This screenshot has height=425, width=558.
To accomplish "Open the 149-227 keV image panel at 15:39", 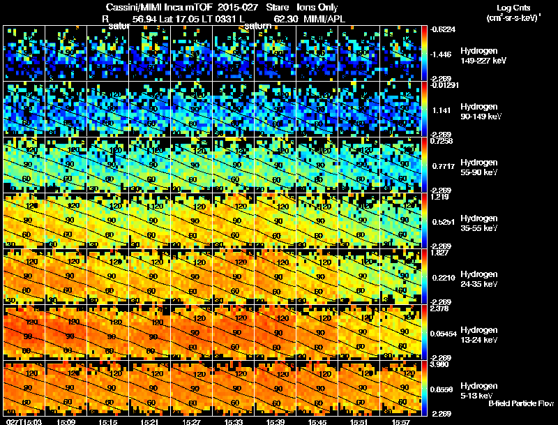I will pos(275,53).
